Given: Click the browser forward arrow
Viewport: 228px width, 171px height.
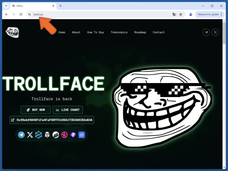Looking at the screenshot, I should (14, 14).
